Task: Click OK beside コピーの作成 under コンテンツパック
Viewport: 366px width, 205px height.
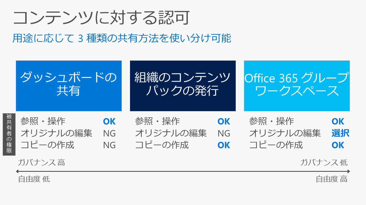Action: pyautogui.click(x=224, y=145)
